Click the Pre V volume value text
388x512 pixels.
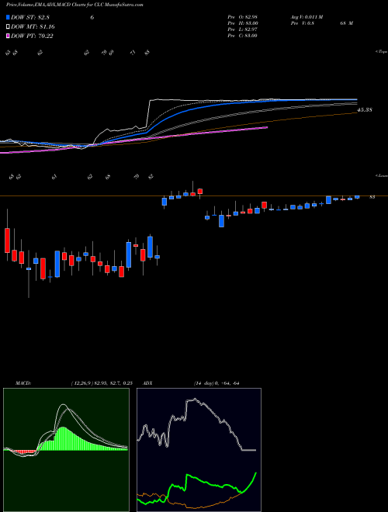point(321,23)
